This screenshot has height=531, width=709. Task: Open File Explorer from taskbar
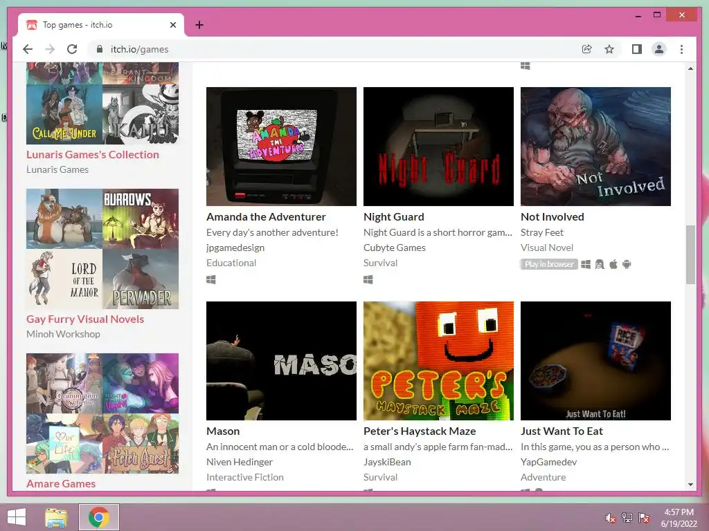56,517
